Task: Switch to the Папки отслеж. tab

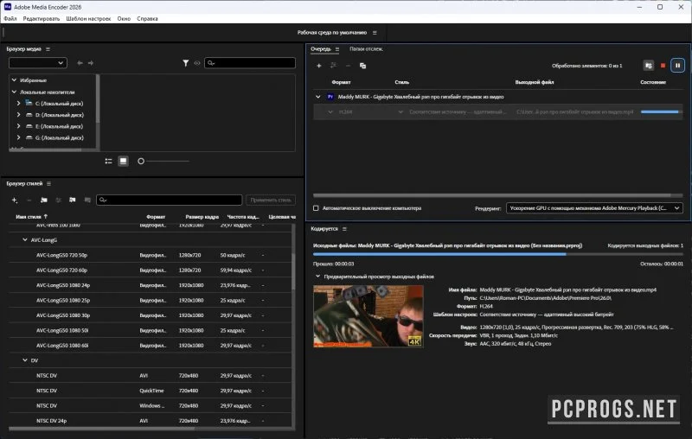Action: (x=366, y=49)
